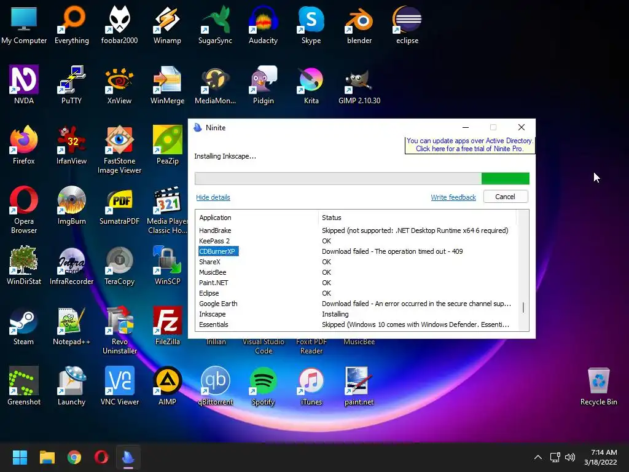Click the NVDA desktop icon
The image size is (629, 472).
(x=24, y=85)
